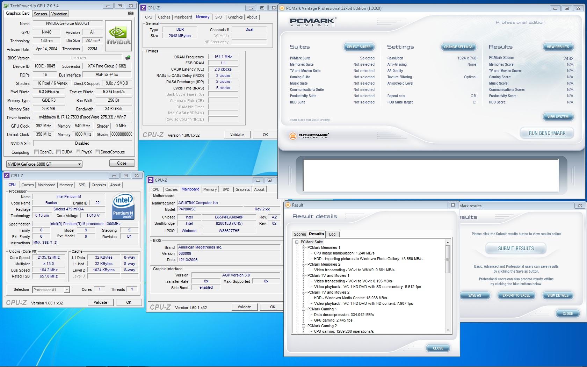587x367 pixels.
Task: Click the SUBMIT RESULTS button
Action: click(x=516, y=249)
